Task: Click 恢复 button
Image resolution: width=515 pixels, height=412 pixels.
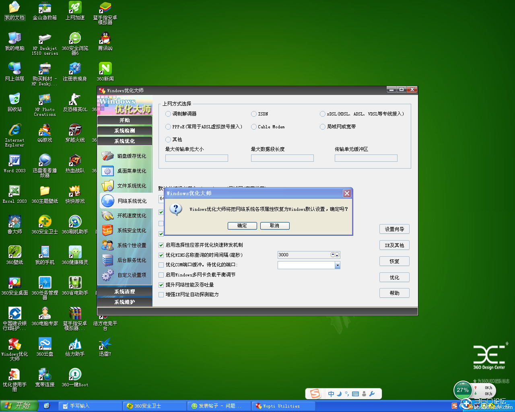Action: pyautogui.click(x=394, y=262)
